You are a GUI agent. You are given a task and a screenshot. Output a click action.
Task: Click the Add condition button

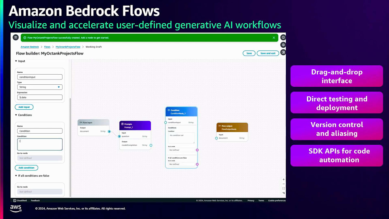pos(26,168)
